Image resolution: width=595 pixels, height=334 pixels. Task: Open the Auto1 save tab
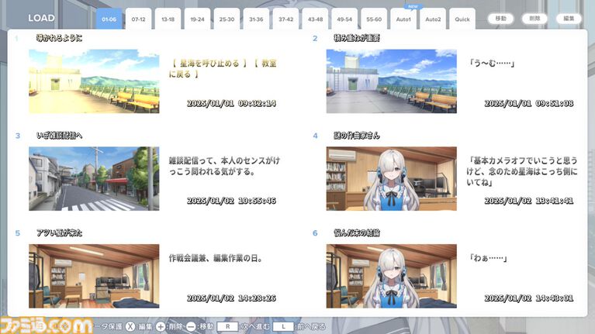coord(403,19)
